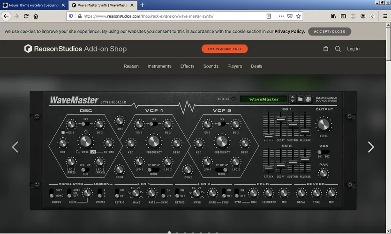This screenshot has height=234, width=391.
Task: Open WaveMaster patch browser folder icon
Action: (300, 99)
